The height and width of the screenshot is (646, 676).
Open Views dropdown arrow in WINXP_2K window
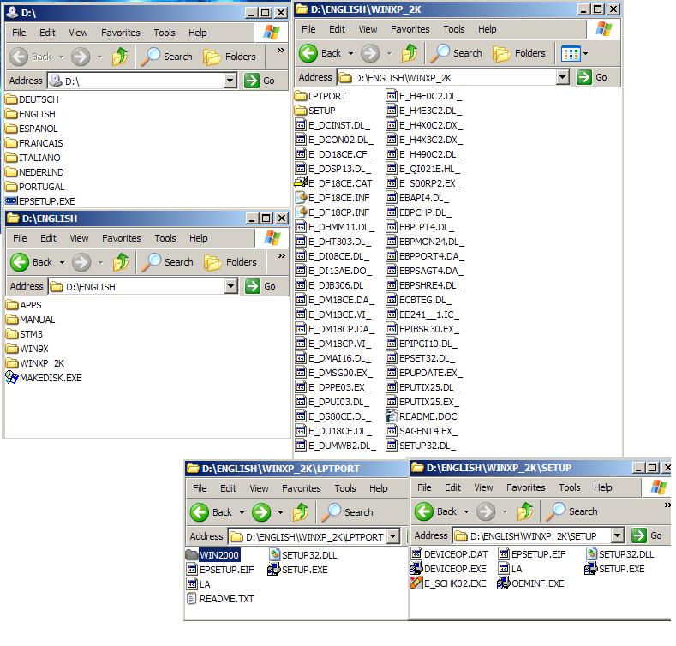(x=585, y=54)
